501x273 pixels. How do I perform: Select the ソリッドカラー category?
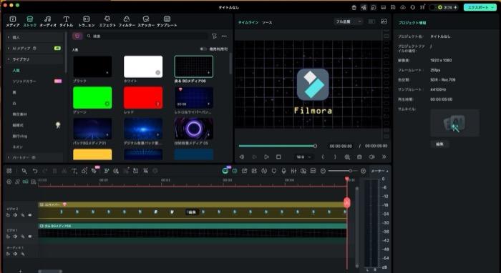click(x=24, y=81)
